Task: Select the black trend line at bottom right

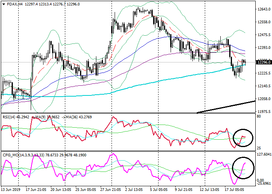Action: pyautogui.click(x=225, y=107)
